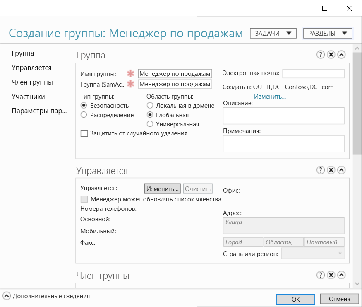Enable Защитить от случайного удаления checkbox

[x=84, y=133]
